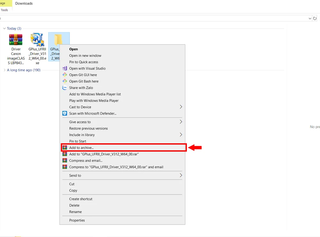Collapse the Today (3) group
This screenshot has width=320, height=237.
[4, 28]
